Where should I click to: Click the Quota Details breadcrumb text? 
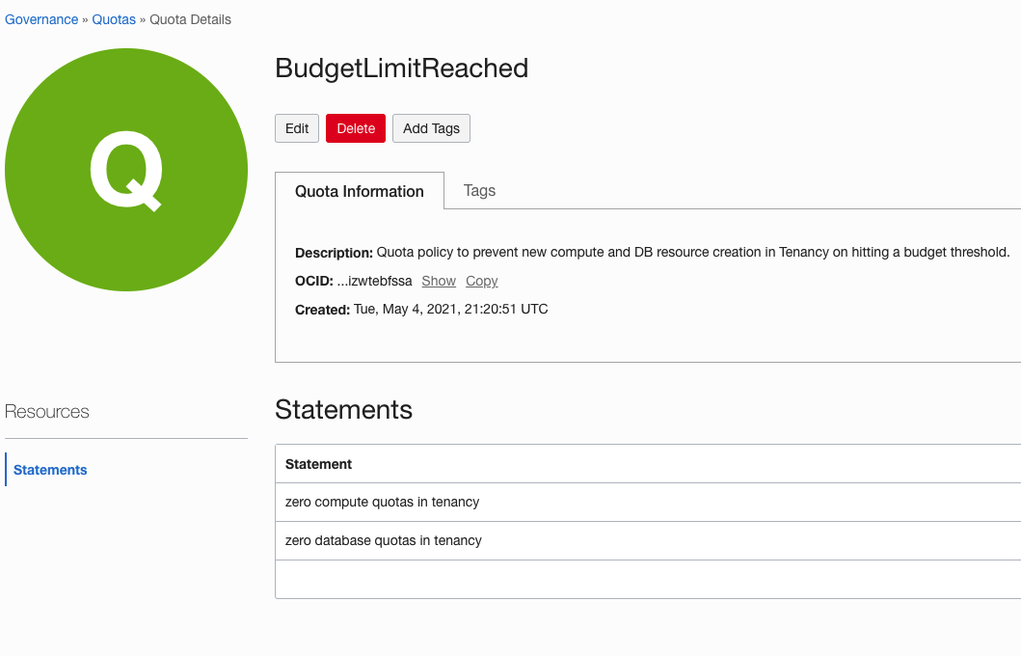click(x=190, y=18)
